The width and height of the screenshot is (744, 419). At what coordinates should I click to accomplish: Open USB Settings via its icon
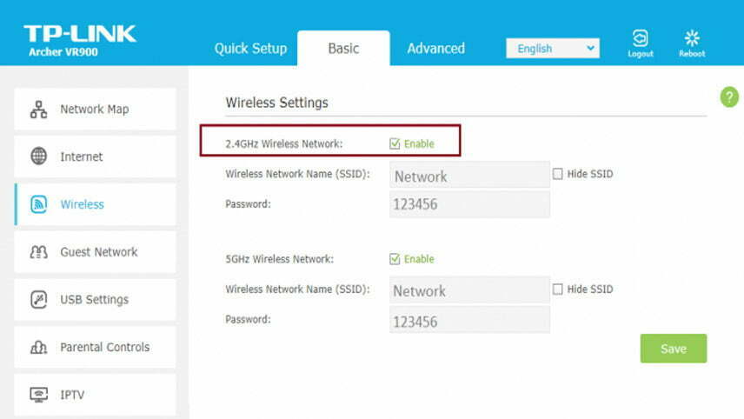point(38,299)
